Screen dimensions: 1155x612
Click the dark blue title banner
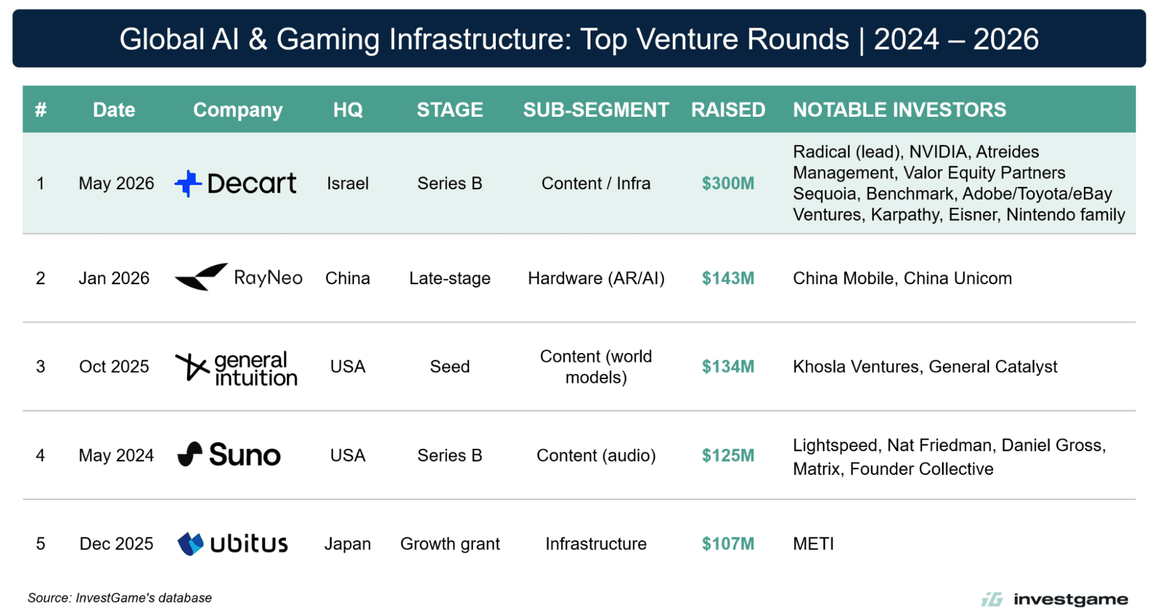coord(579,39)
